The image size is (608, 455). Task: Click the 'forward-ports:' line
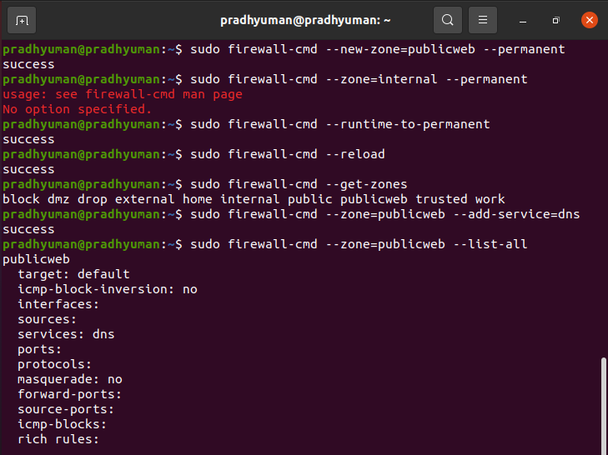tap(70, 394)
